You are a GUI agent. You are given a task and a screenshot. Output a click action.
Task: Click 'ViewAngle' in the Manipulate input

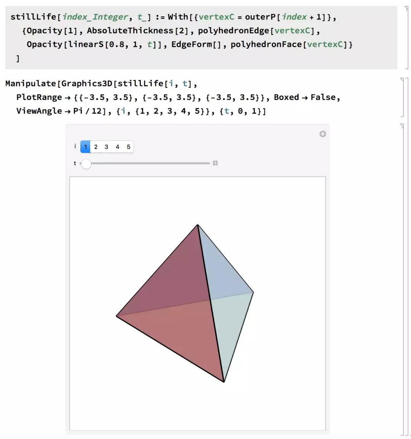pos(39,111)
